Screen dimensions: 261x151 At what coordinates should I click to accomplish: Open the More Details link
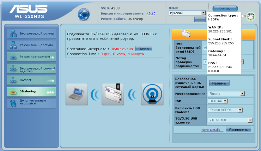pyautogui.click(x=212, y=130)
